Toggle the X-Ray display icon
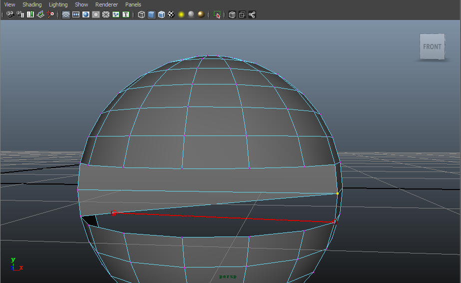Image resolution: width=461 pixels, height=283 pixels. 232,14
